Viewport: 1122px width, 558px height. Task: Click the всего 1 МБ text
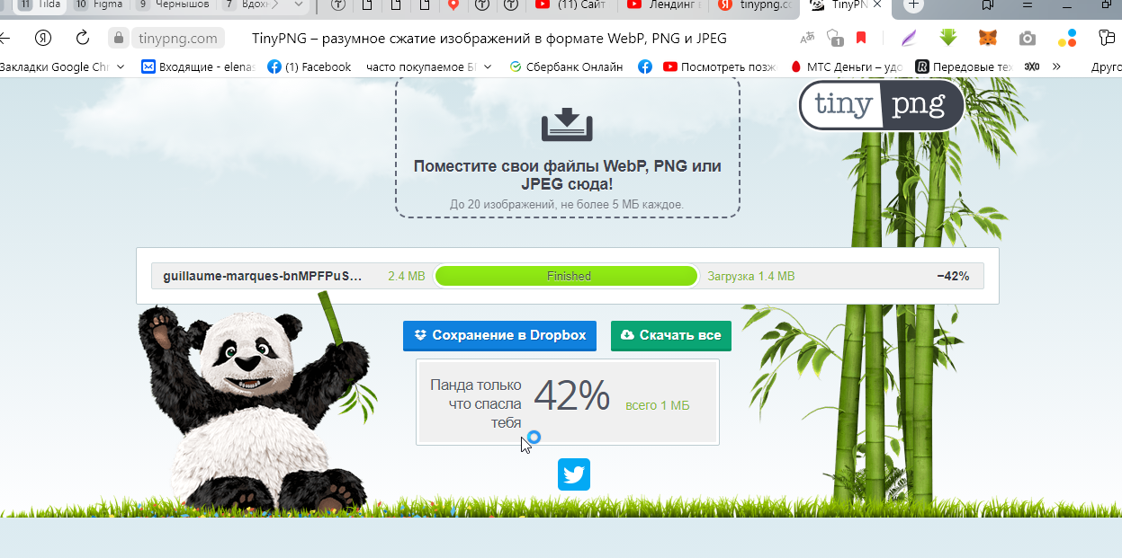[657, 405]
